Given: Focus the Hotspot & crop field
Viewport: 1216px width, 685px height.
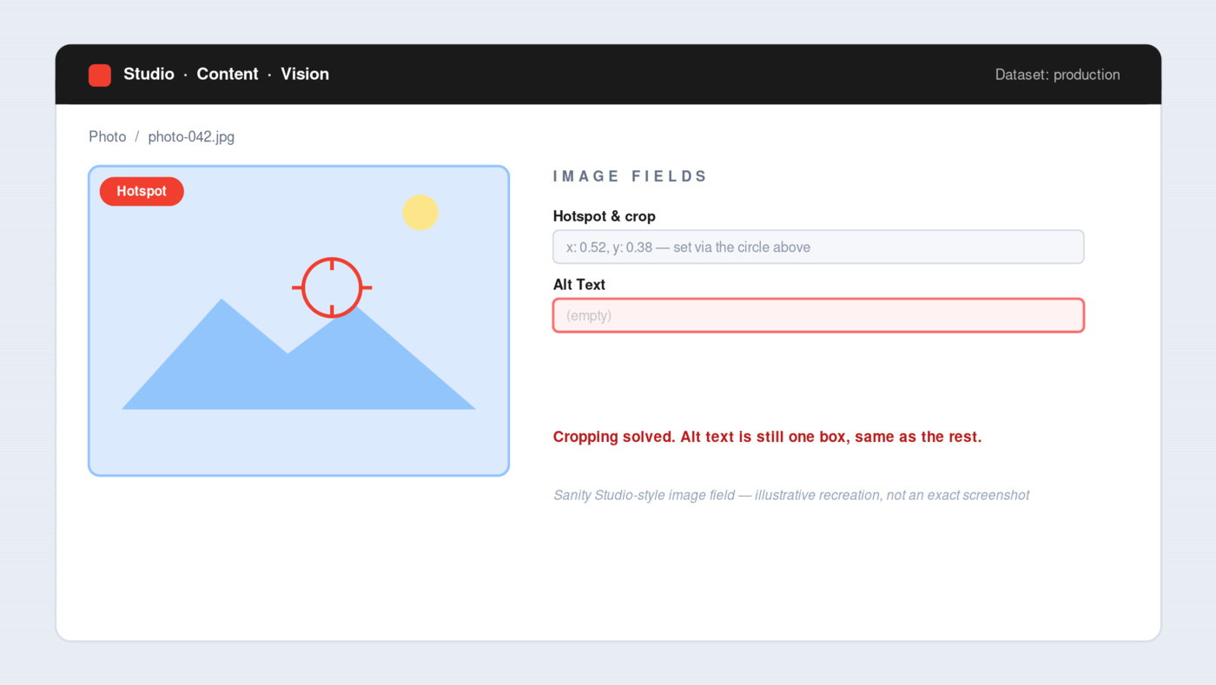Looking at the screenshot, I should (x=818, y=247).
